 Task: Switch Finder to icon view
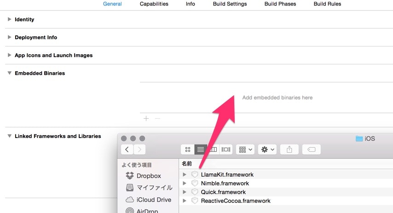(188, 150)
